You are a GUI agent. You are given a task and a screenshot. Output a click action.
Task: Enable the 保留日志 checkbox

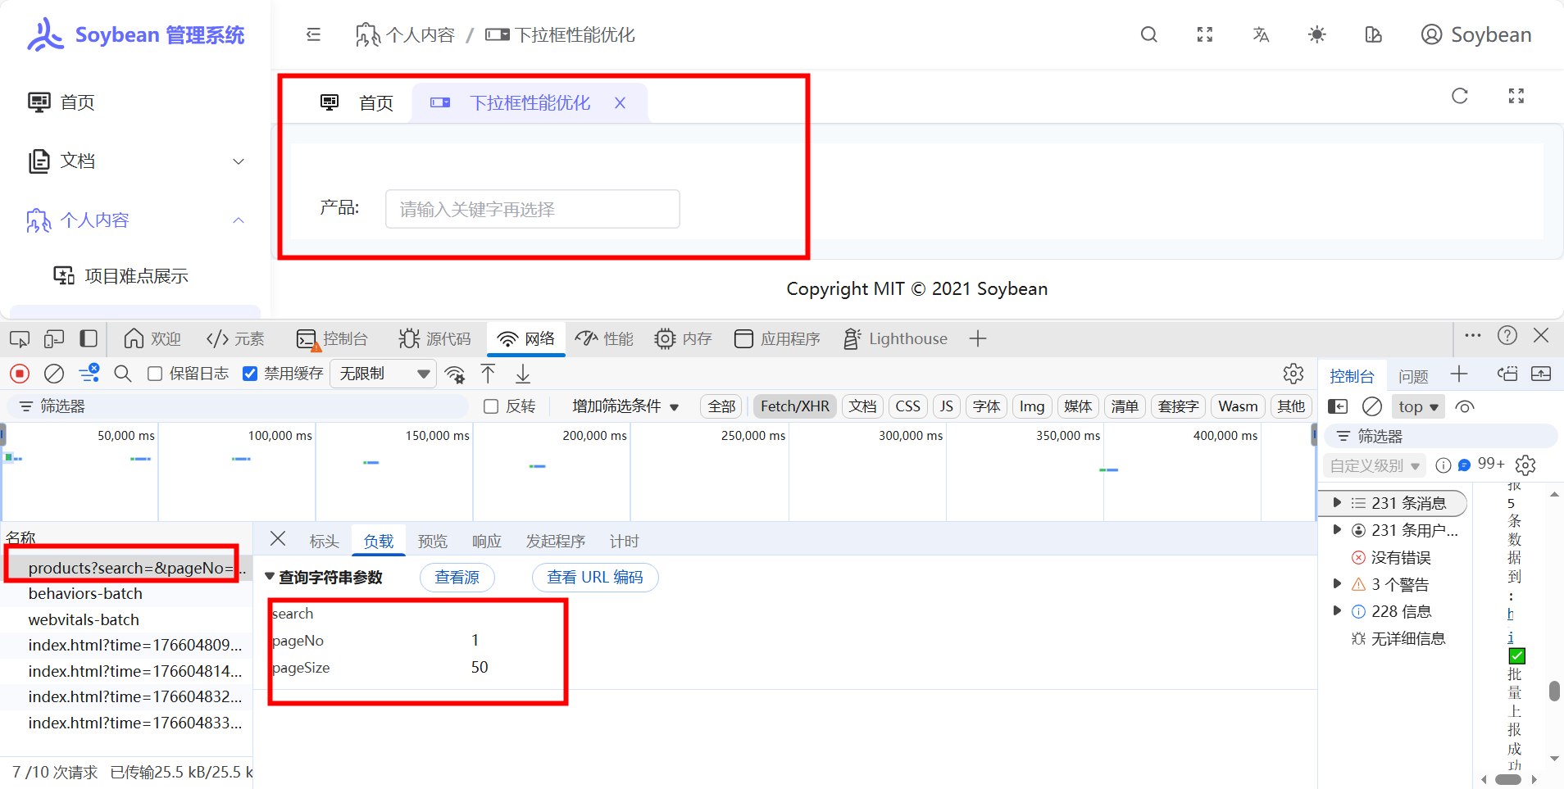click(154, 373)
